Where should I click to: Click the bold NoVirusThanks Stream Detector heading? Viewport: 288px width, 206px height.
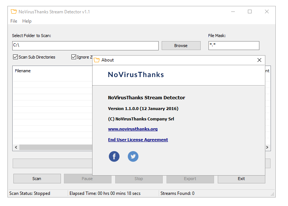[146, 97]
